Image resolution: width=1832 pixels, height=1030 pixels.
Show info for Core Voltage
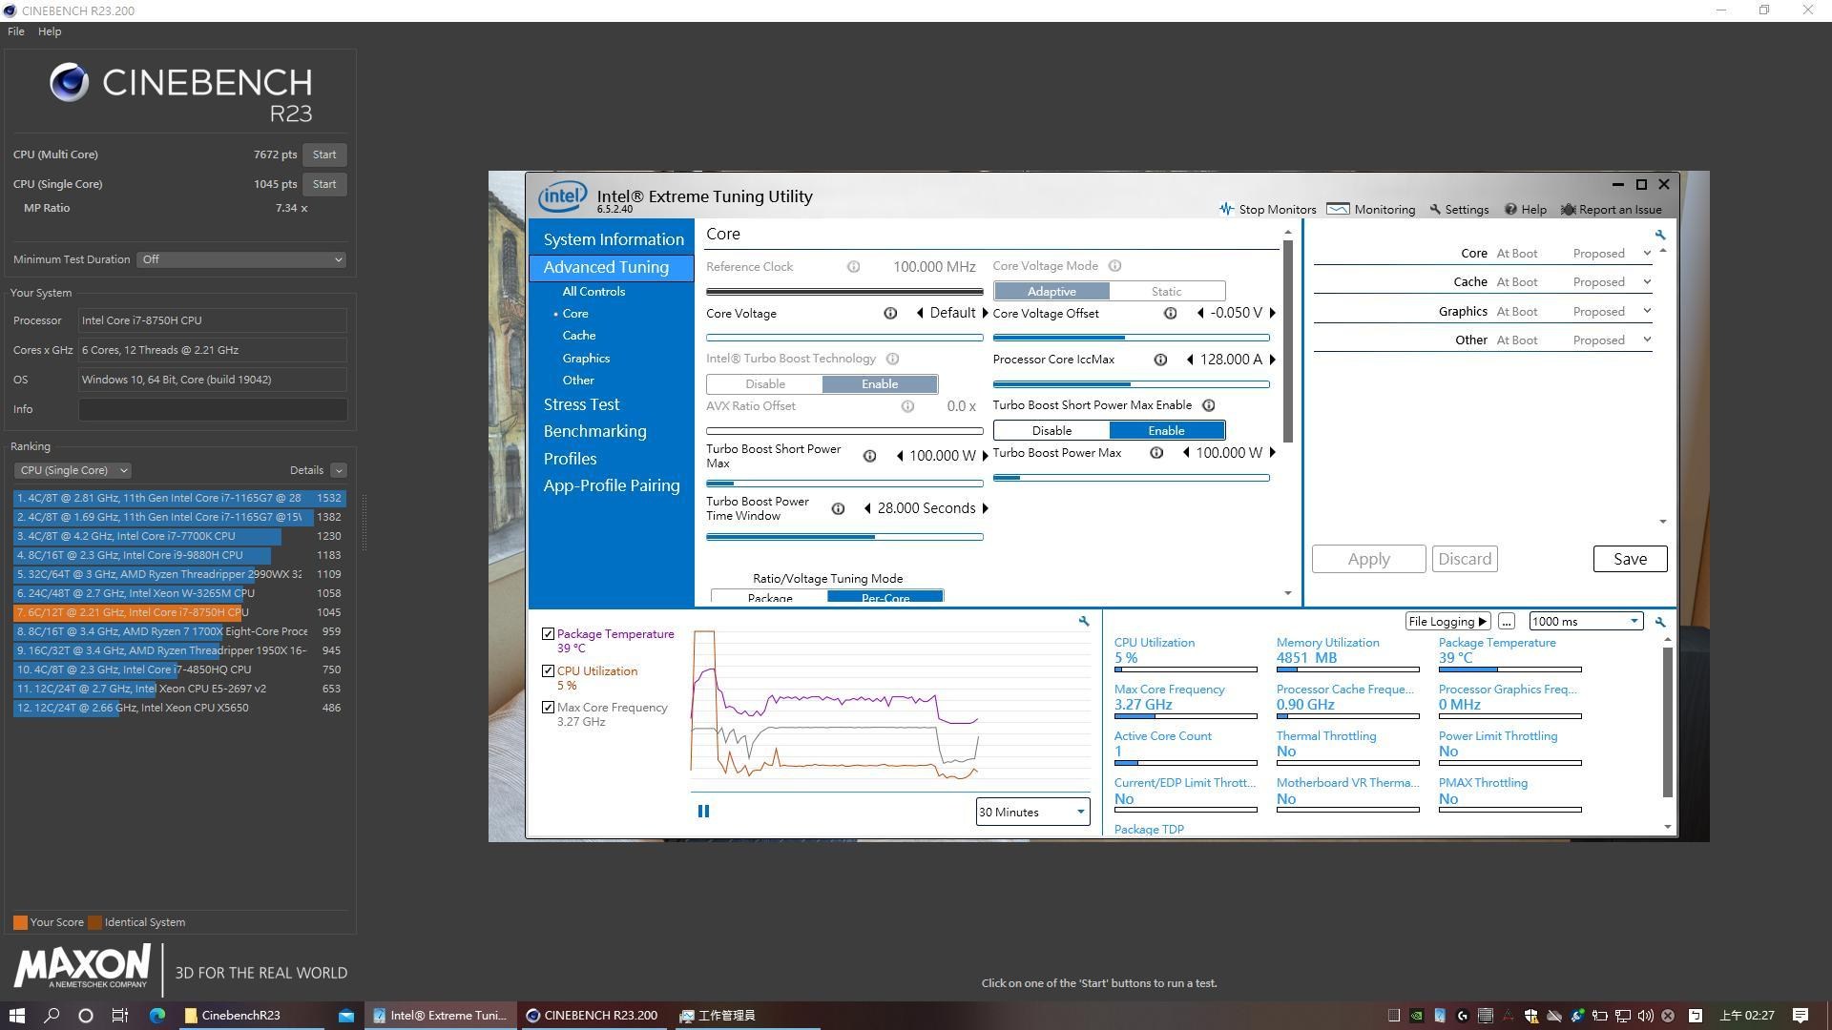point(890,314)
